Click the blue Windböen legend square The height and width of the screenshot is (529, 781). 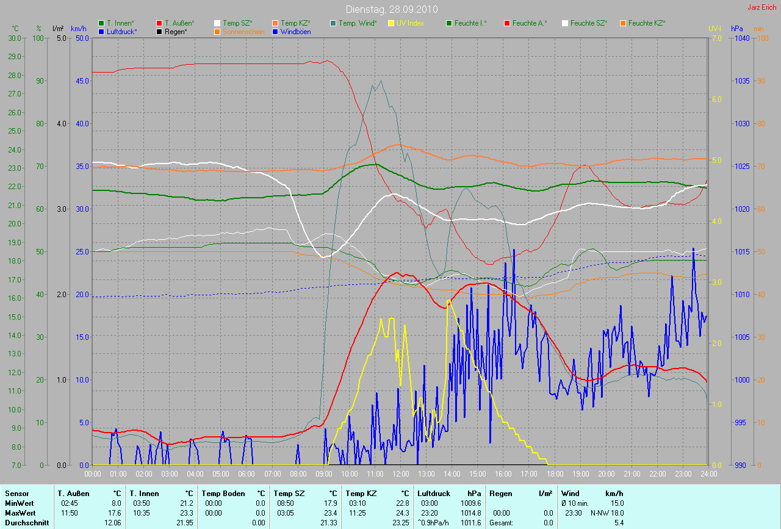(275, 31)
